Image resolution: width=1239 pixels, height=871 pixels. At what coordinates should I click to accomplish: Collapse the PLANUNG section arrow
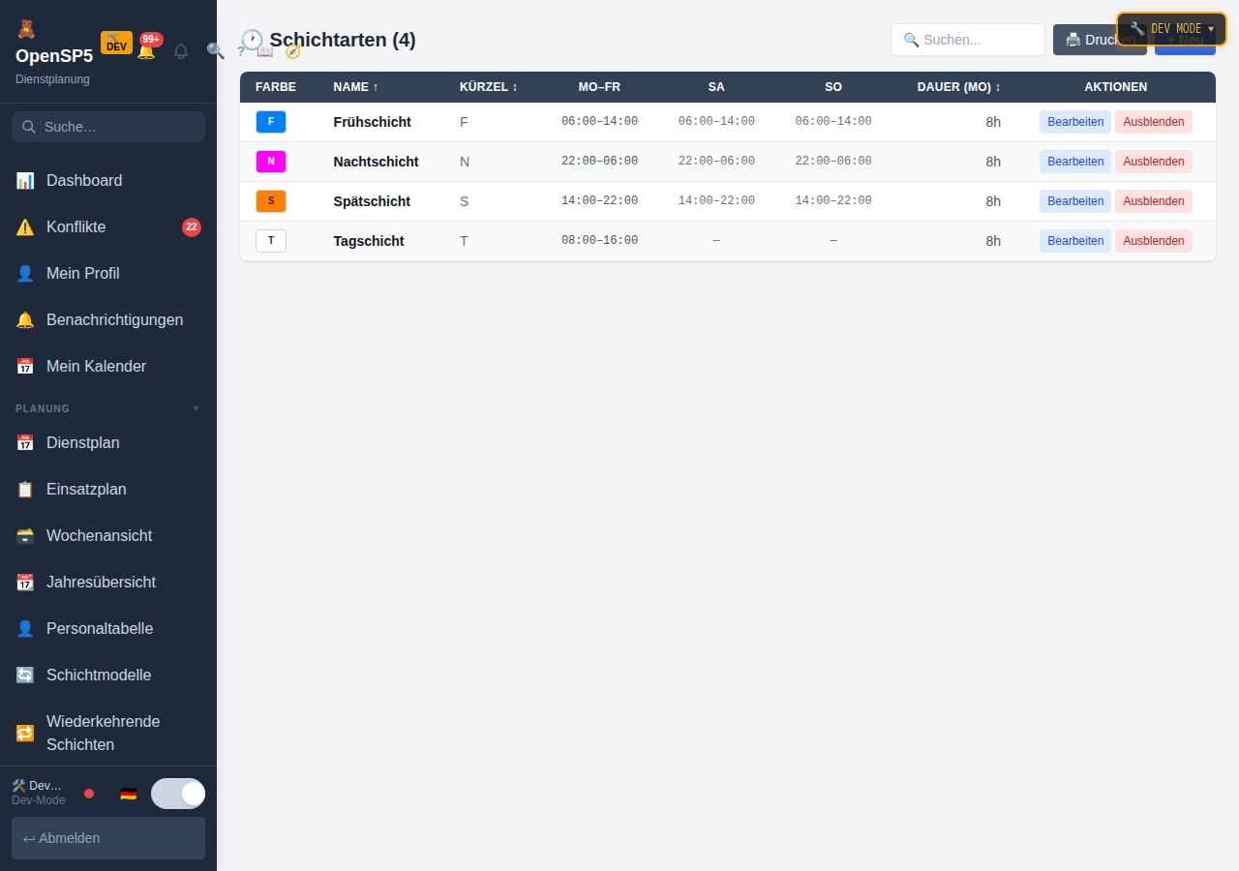click(196, 408)
